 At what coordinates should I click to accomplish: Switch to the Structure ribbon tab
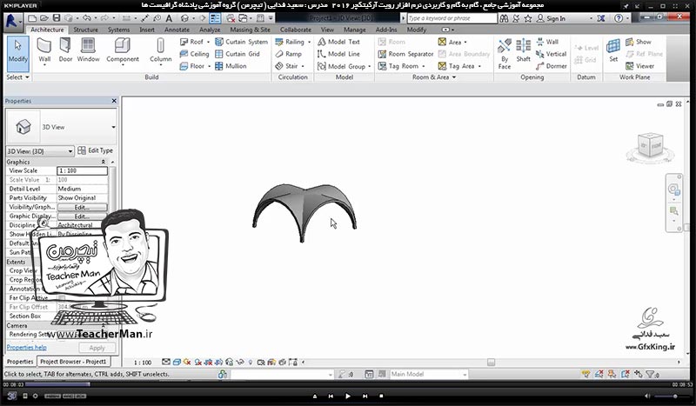[x=85, y=30]
